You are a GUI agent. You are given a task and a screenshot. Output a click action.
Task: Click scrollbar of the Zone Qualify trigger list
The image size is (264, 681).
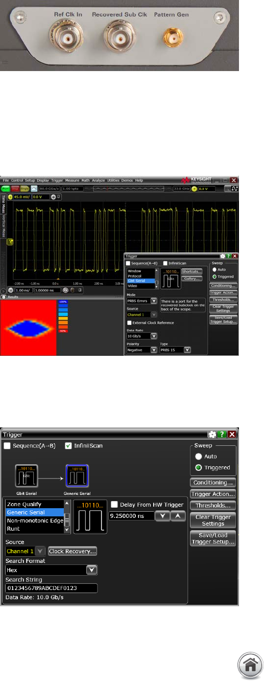tap(66, 516)
